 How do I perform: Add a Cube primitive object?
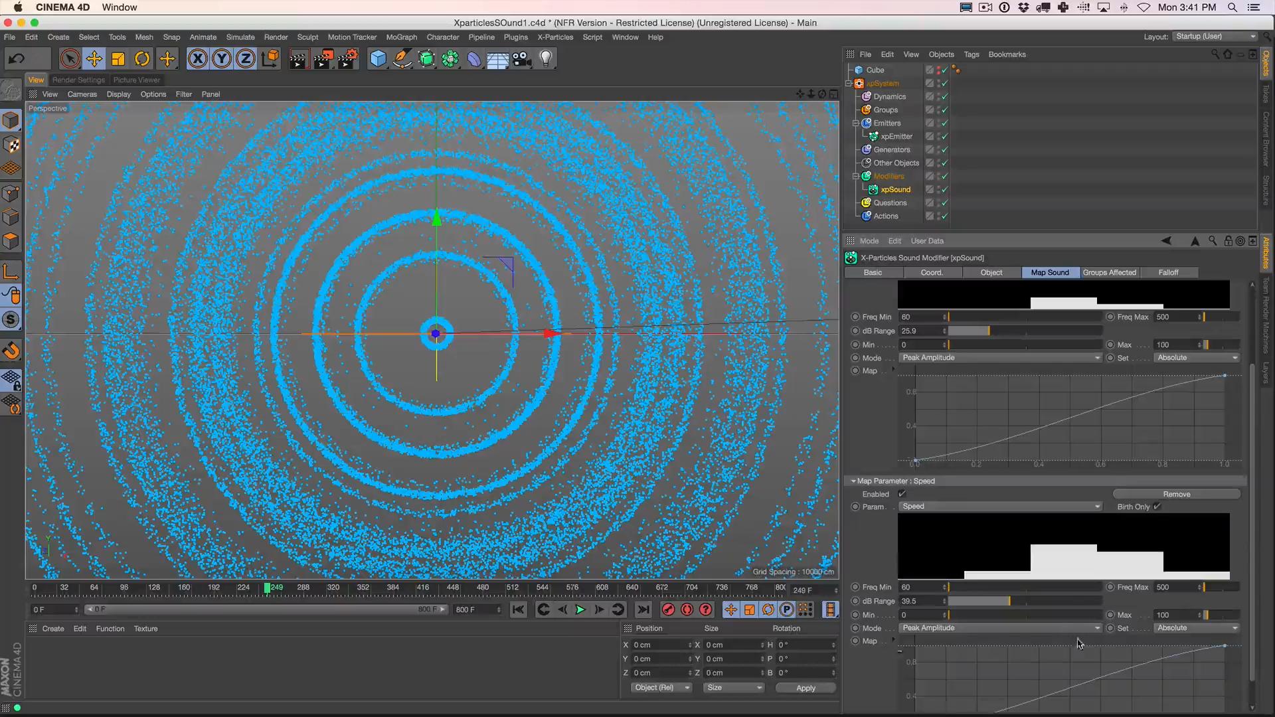point(378,59)
